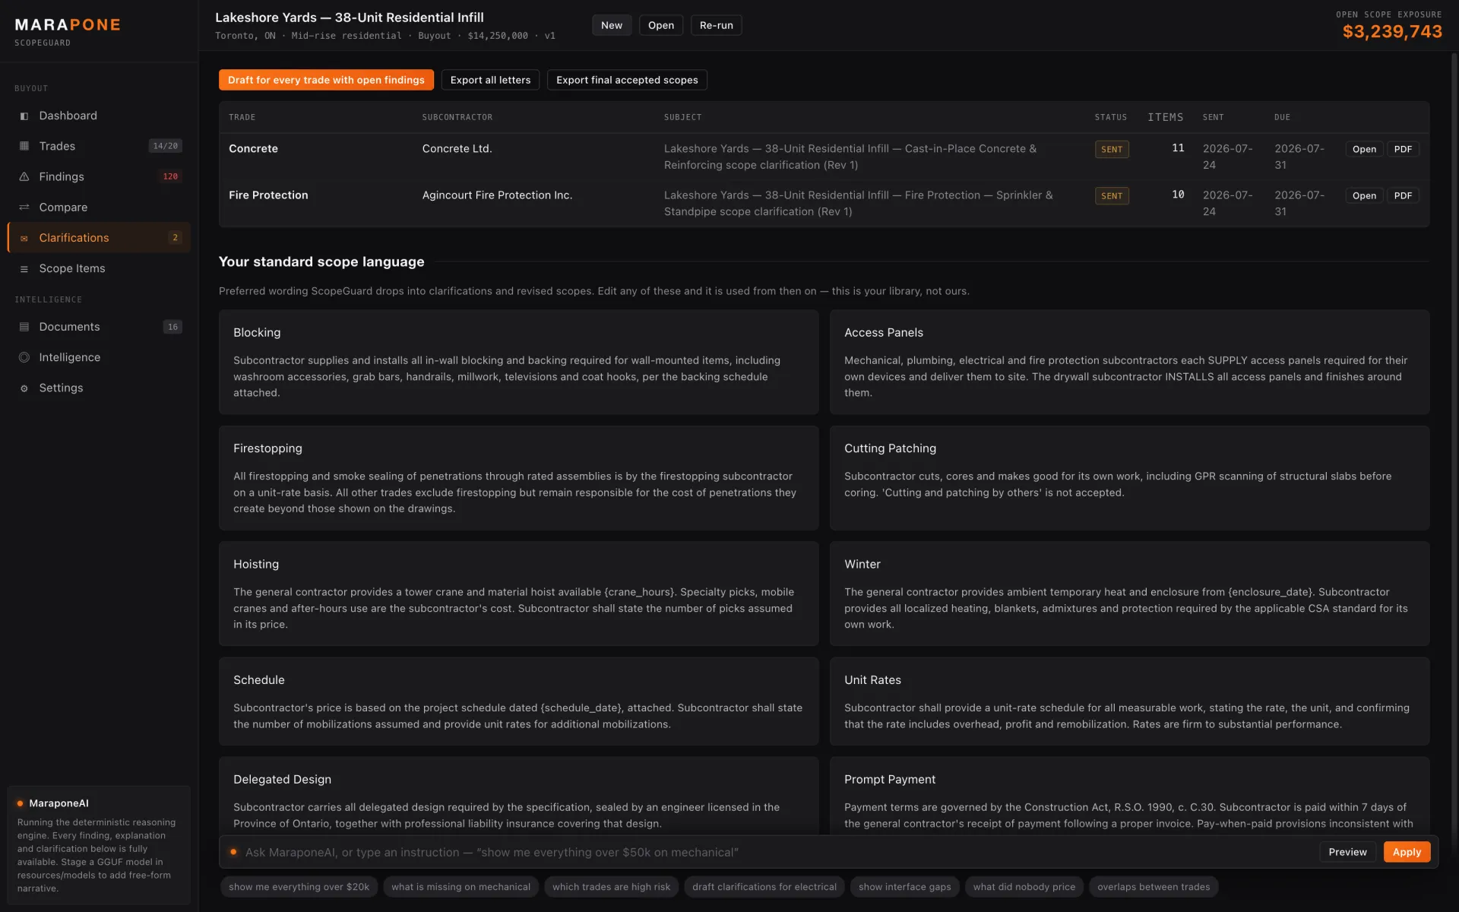Screen dimensions: 1459x912
Task: Select the Compare arrows icon
Action: tap(24, 207)
